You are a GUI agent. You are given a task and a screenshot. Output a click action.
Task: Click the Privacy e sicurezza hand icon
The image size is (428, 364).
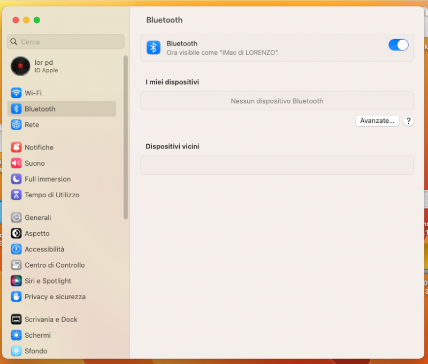click(x=16, y=296)
